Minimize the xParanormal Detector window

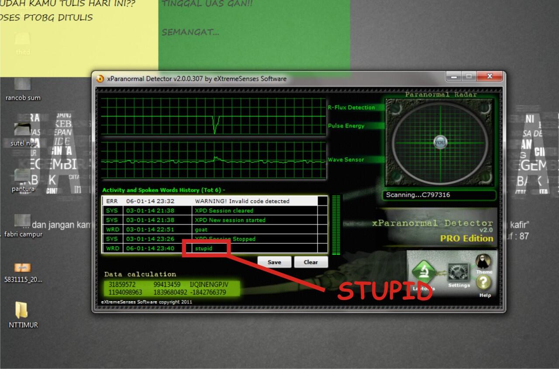[453, 77]
